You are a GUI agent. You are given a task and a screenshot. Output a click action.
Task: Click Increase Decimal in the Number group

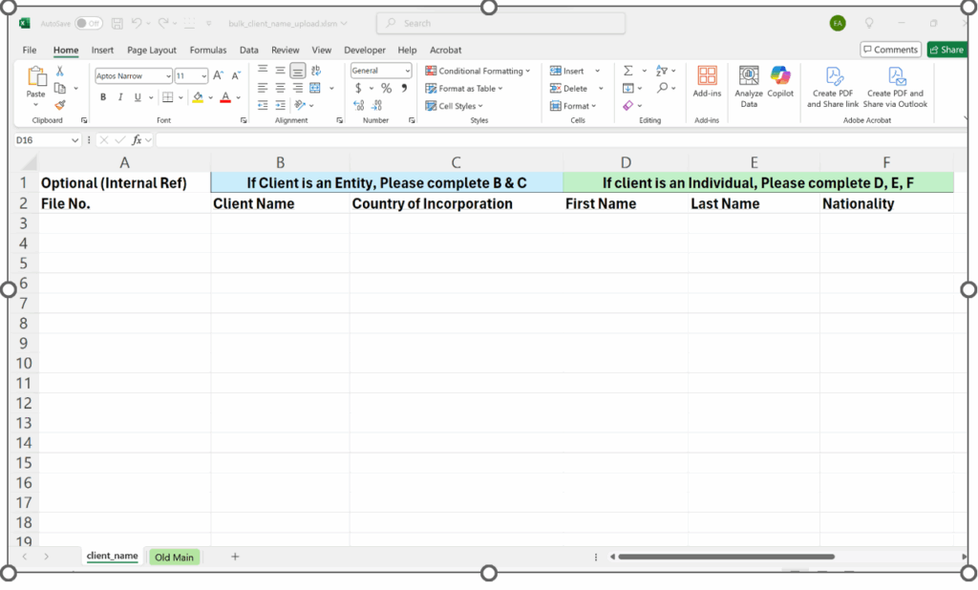(x=357, y=105)
